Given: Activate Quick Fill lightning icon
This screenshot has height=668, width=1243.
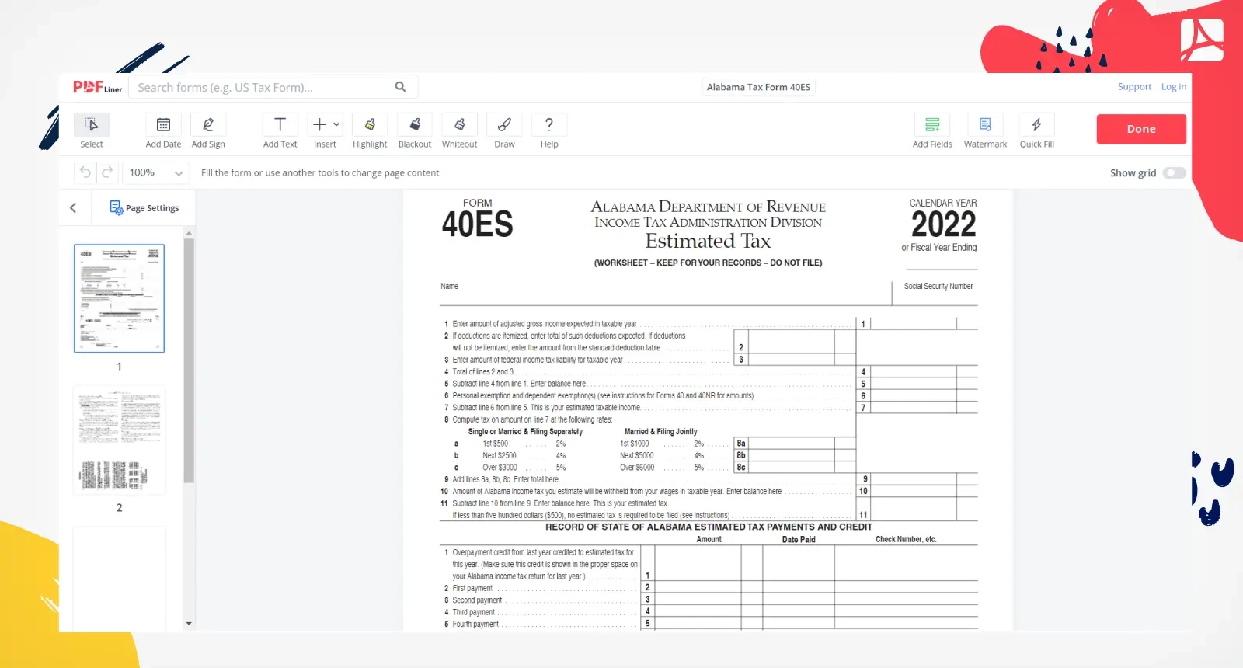Looking at the screenshot, I should click(1036, 125).
